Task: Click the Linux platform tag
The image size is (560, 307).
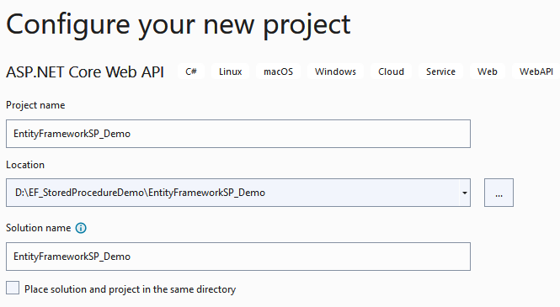Action: pyautogui.click(x=231, y=71)
